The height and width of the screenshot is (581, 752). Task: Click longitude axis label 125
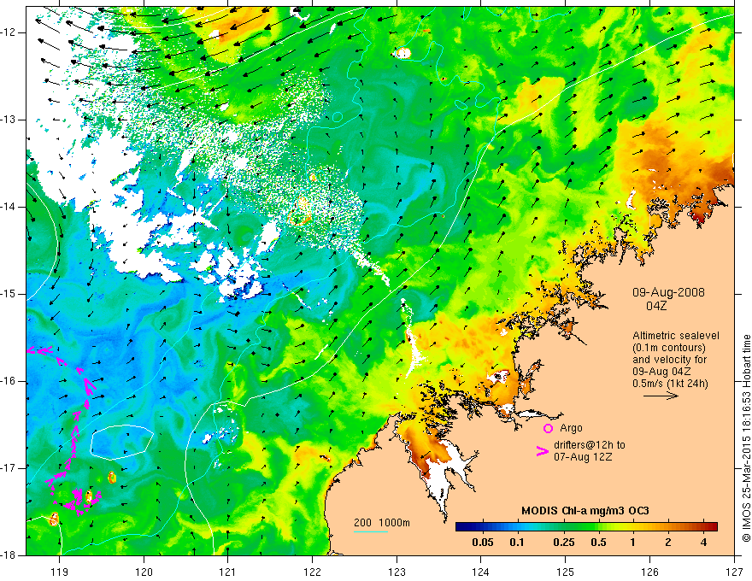[566, 572]
